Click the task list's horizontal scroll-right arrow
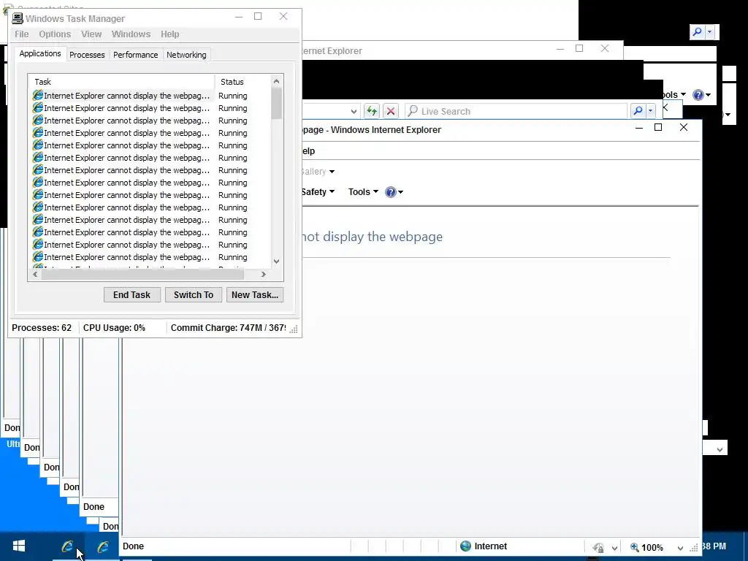748x561 pixels. point(263,275)
